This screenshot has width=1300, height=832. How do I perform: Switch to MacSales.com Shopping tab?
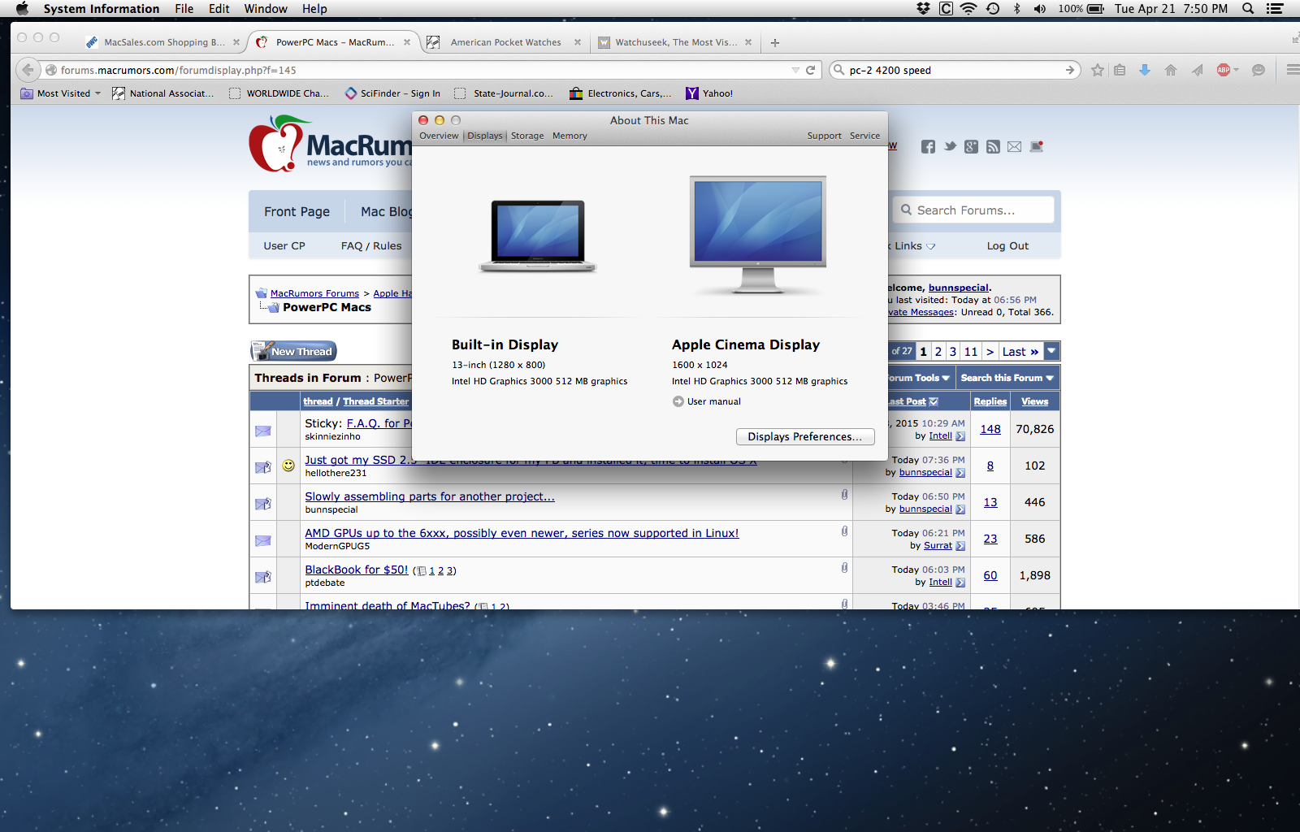point(164,42)
